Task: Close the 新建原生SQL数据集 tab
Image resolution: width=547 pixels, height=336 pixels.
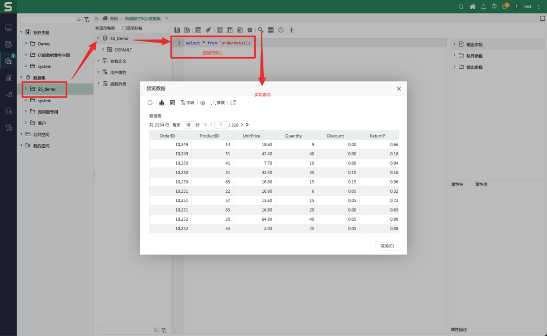Action: click(167, 18)
